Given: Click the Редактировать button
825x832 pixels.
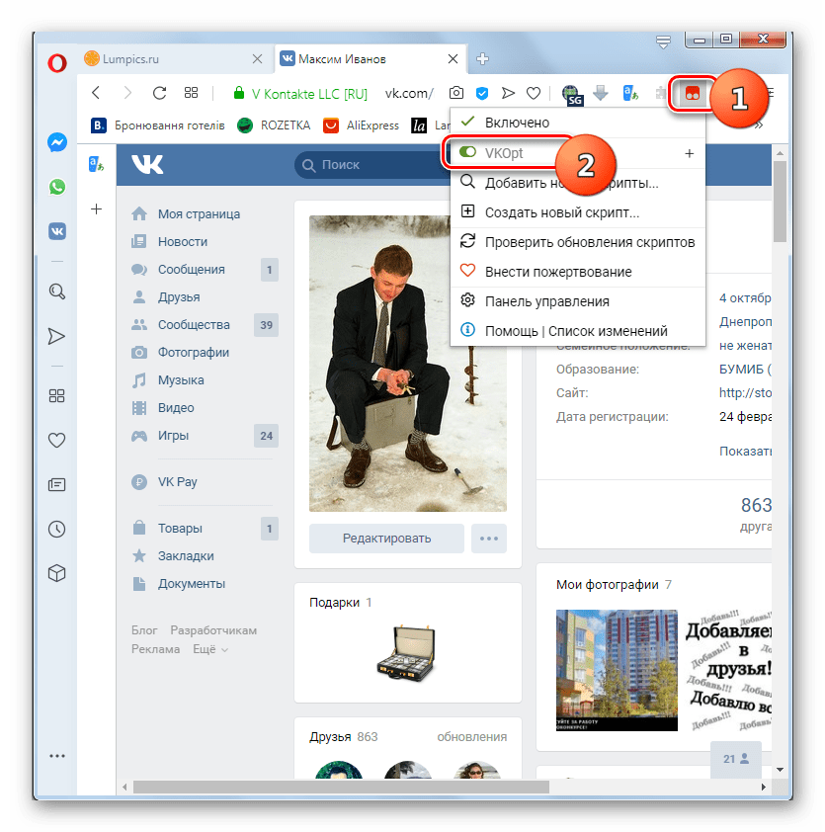Looking at the screenshot, I should 386,539.
